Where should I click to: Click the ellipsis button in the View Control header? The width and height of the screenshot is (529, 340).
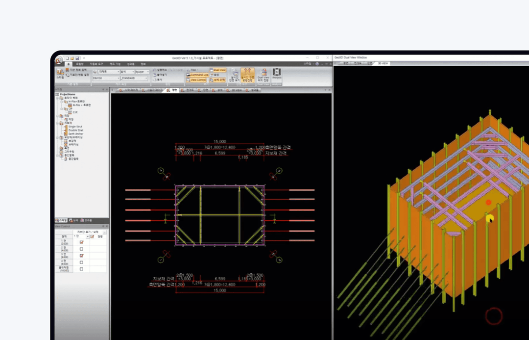pos(105,232)
